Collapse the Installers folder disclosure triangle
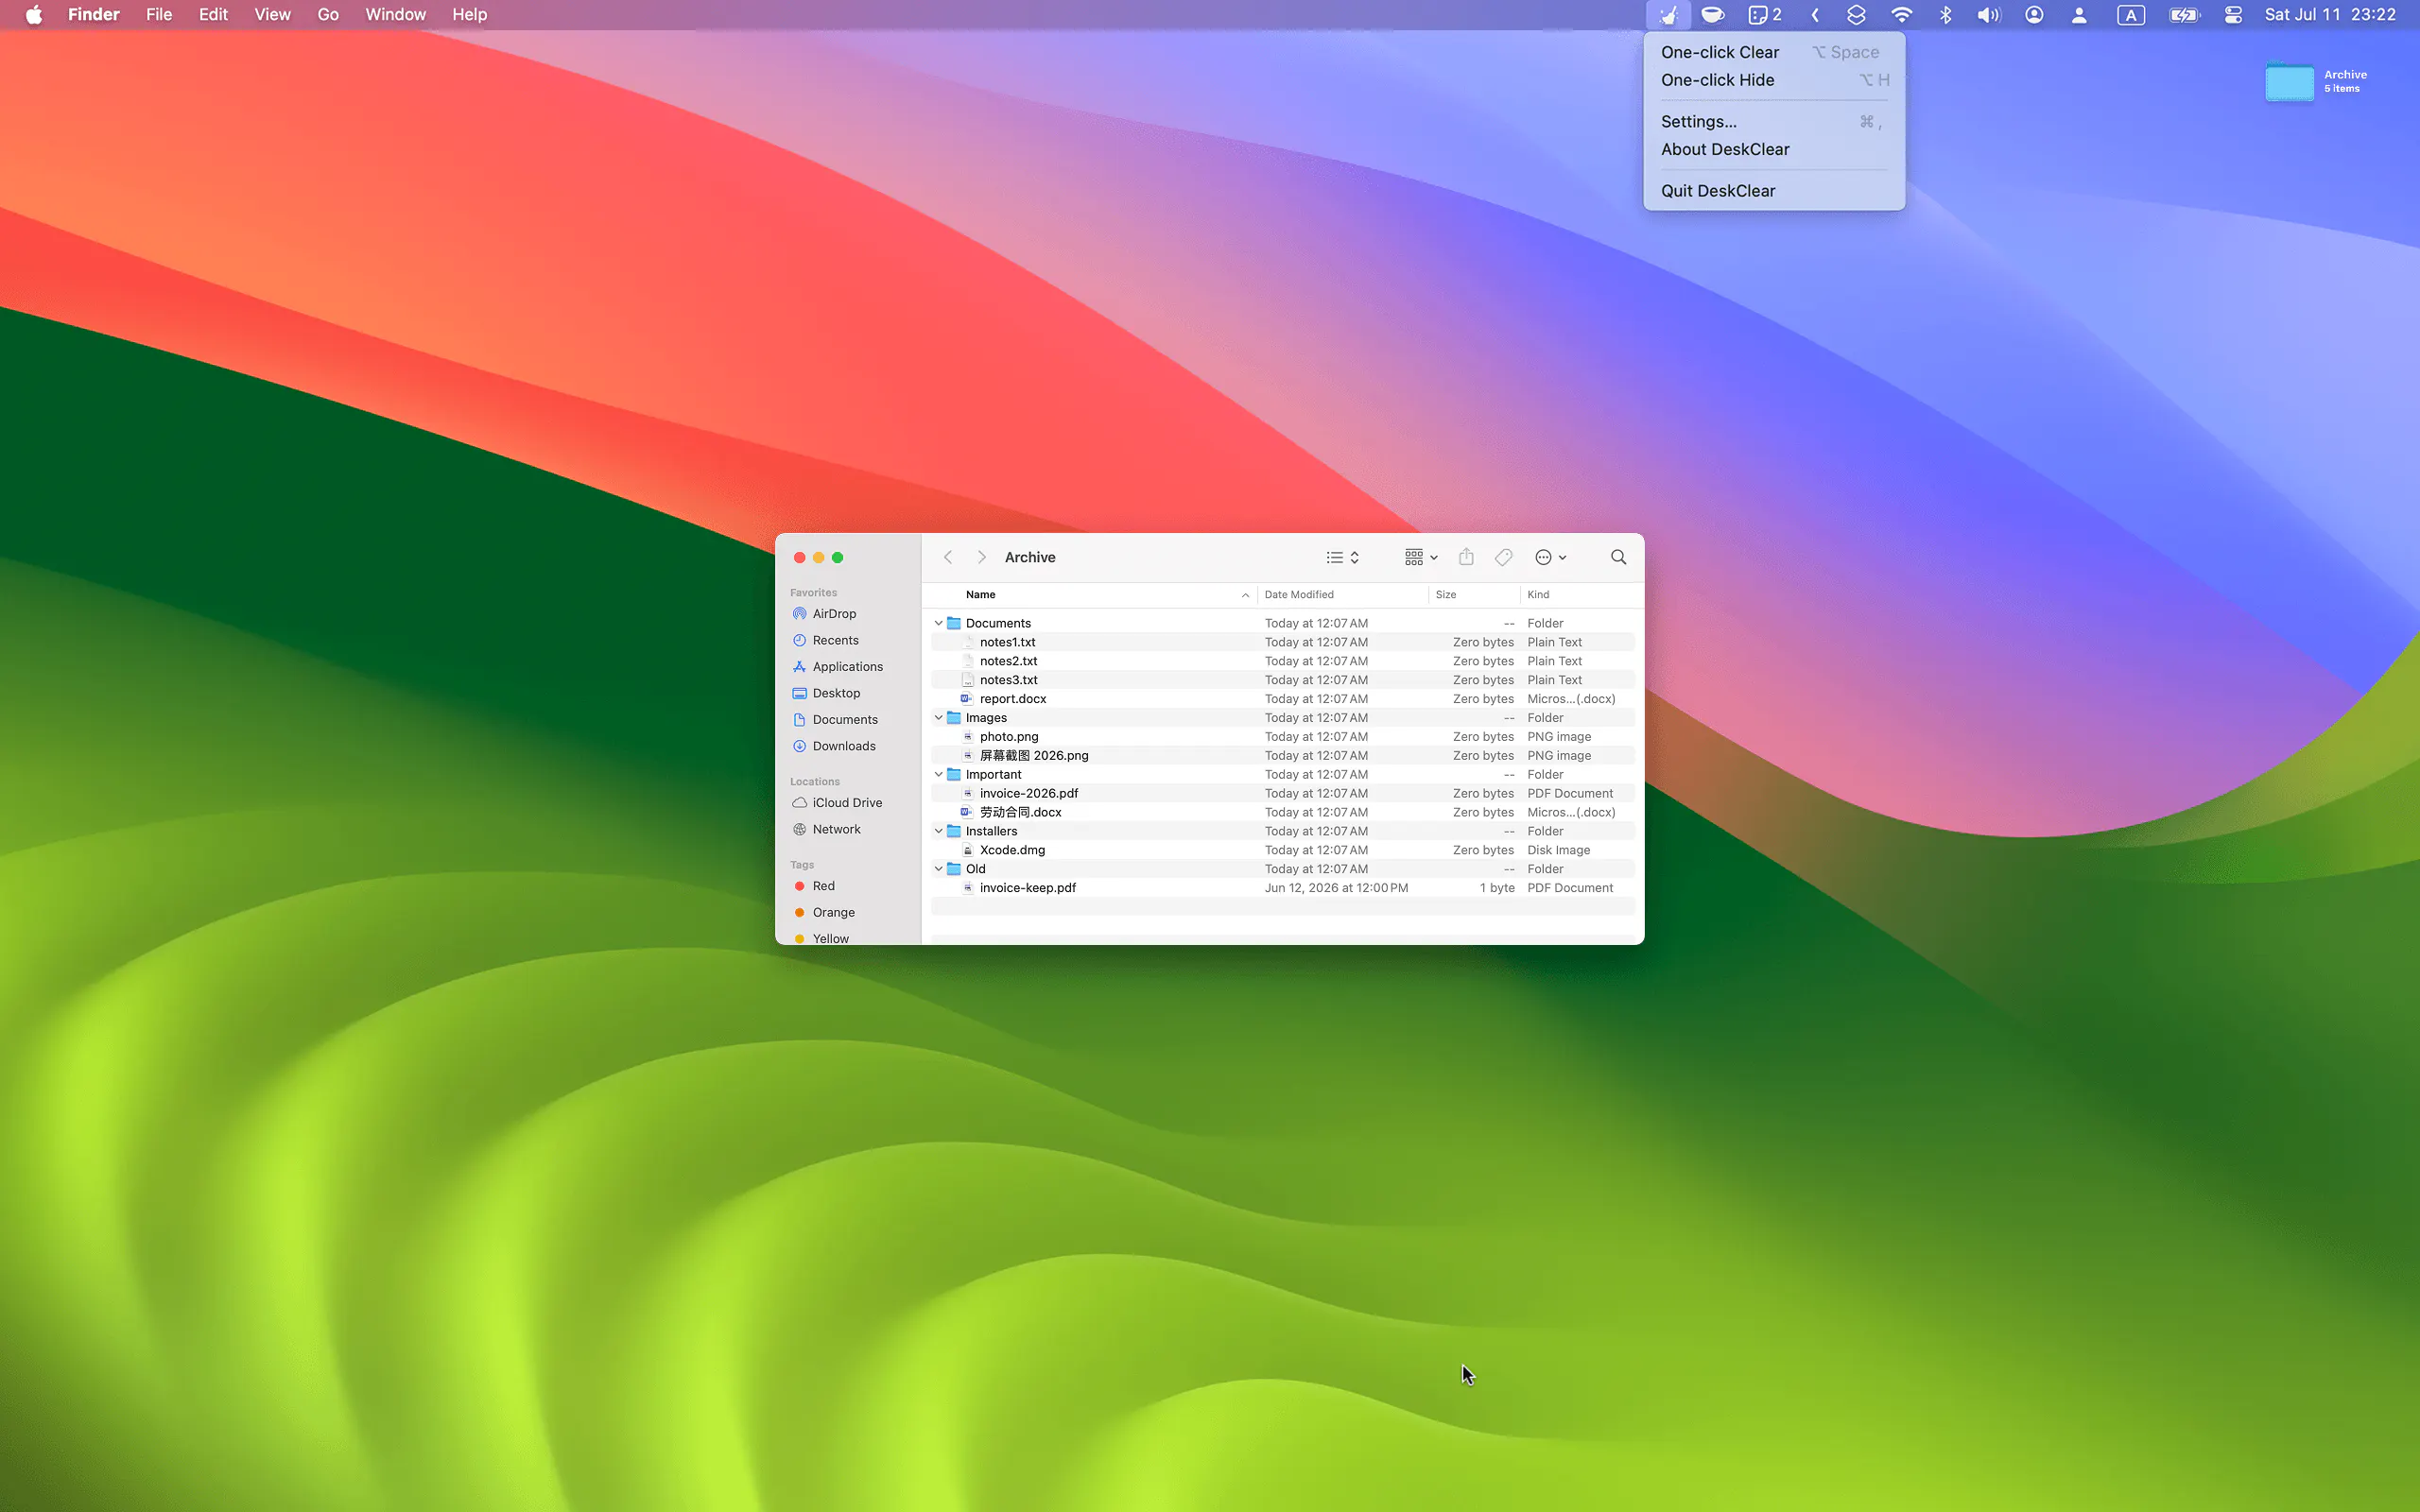This screenshot has height=1512, width=2420. point(938,831)
